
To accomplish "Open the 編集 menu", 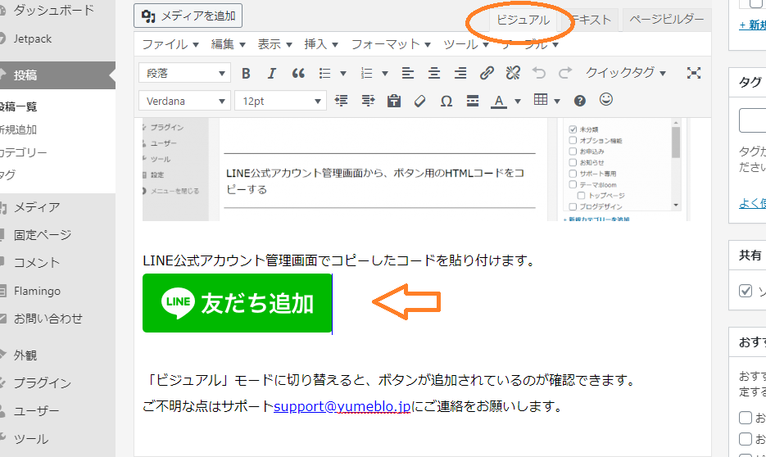I will coord(228,44).
